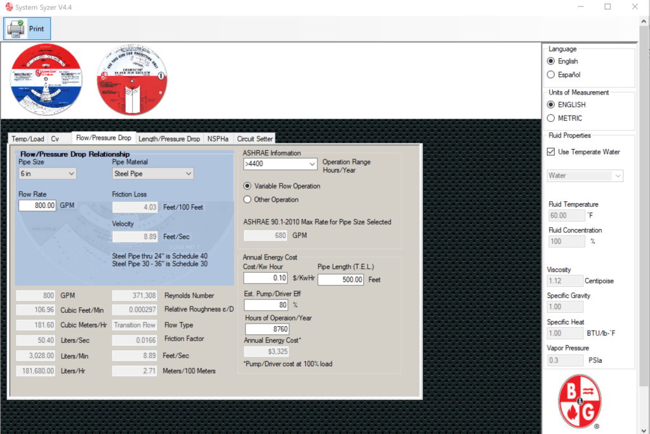Click the System Syzer app icon in title bar

click(x=9, y=7)
